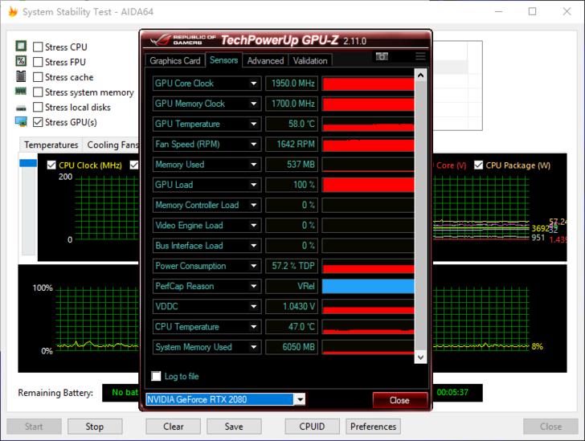The image size is (585, 441).
Task: Open Preferences in AIDA64
Action: pos(373,427)
